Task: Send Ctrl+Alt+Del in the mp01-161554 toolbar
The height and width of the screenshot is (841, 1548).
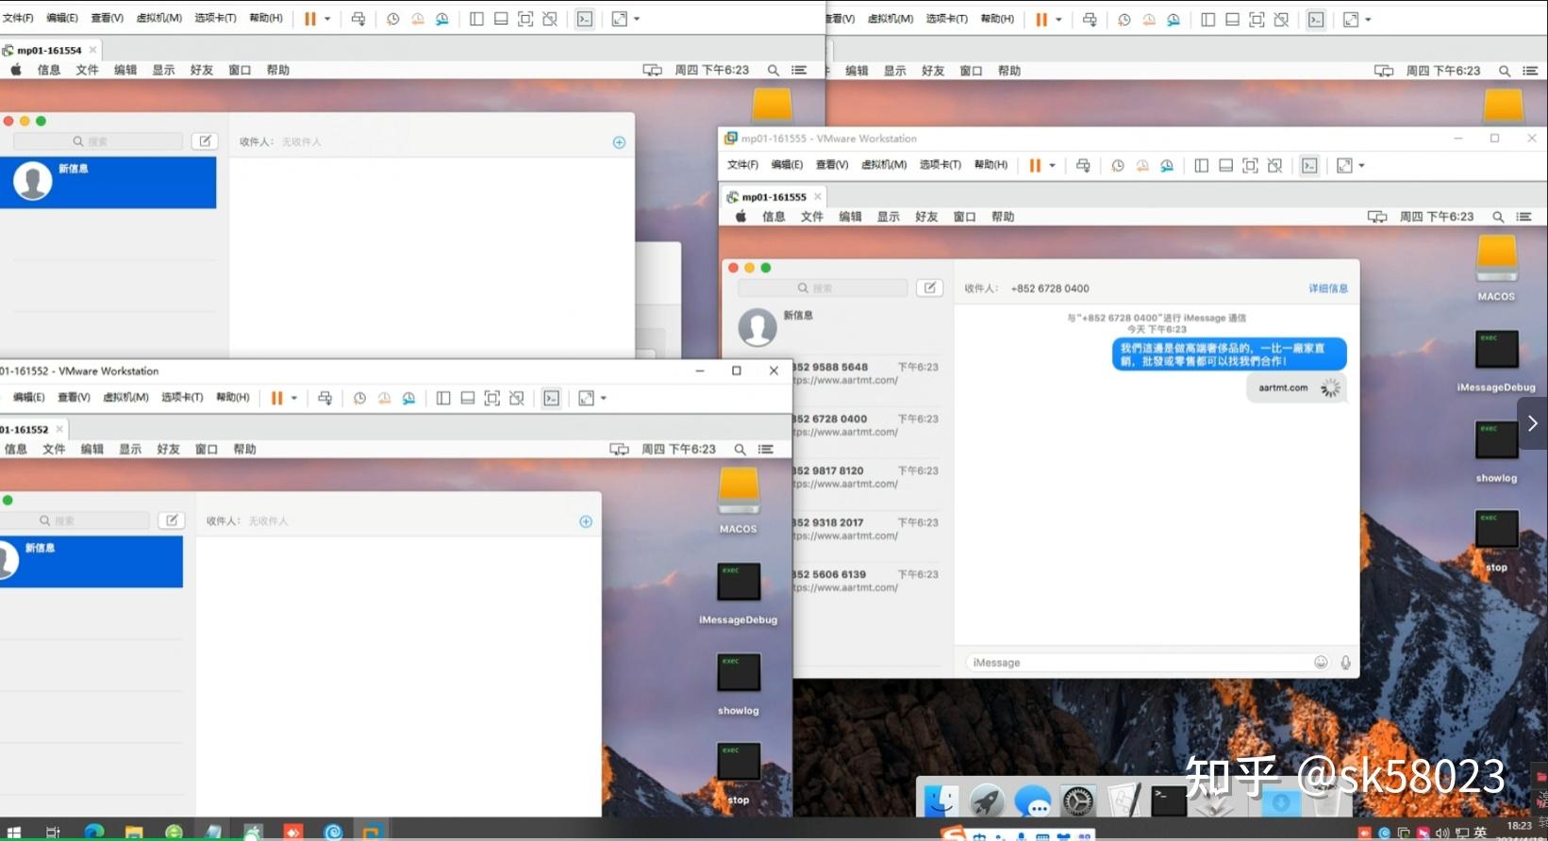Action: point(358,19)
